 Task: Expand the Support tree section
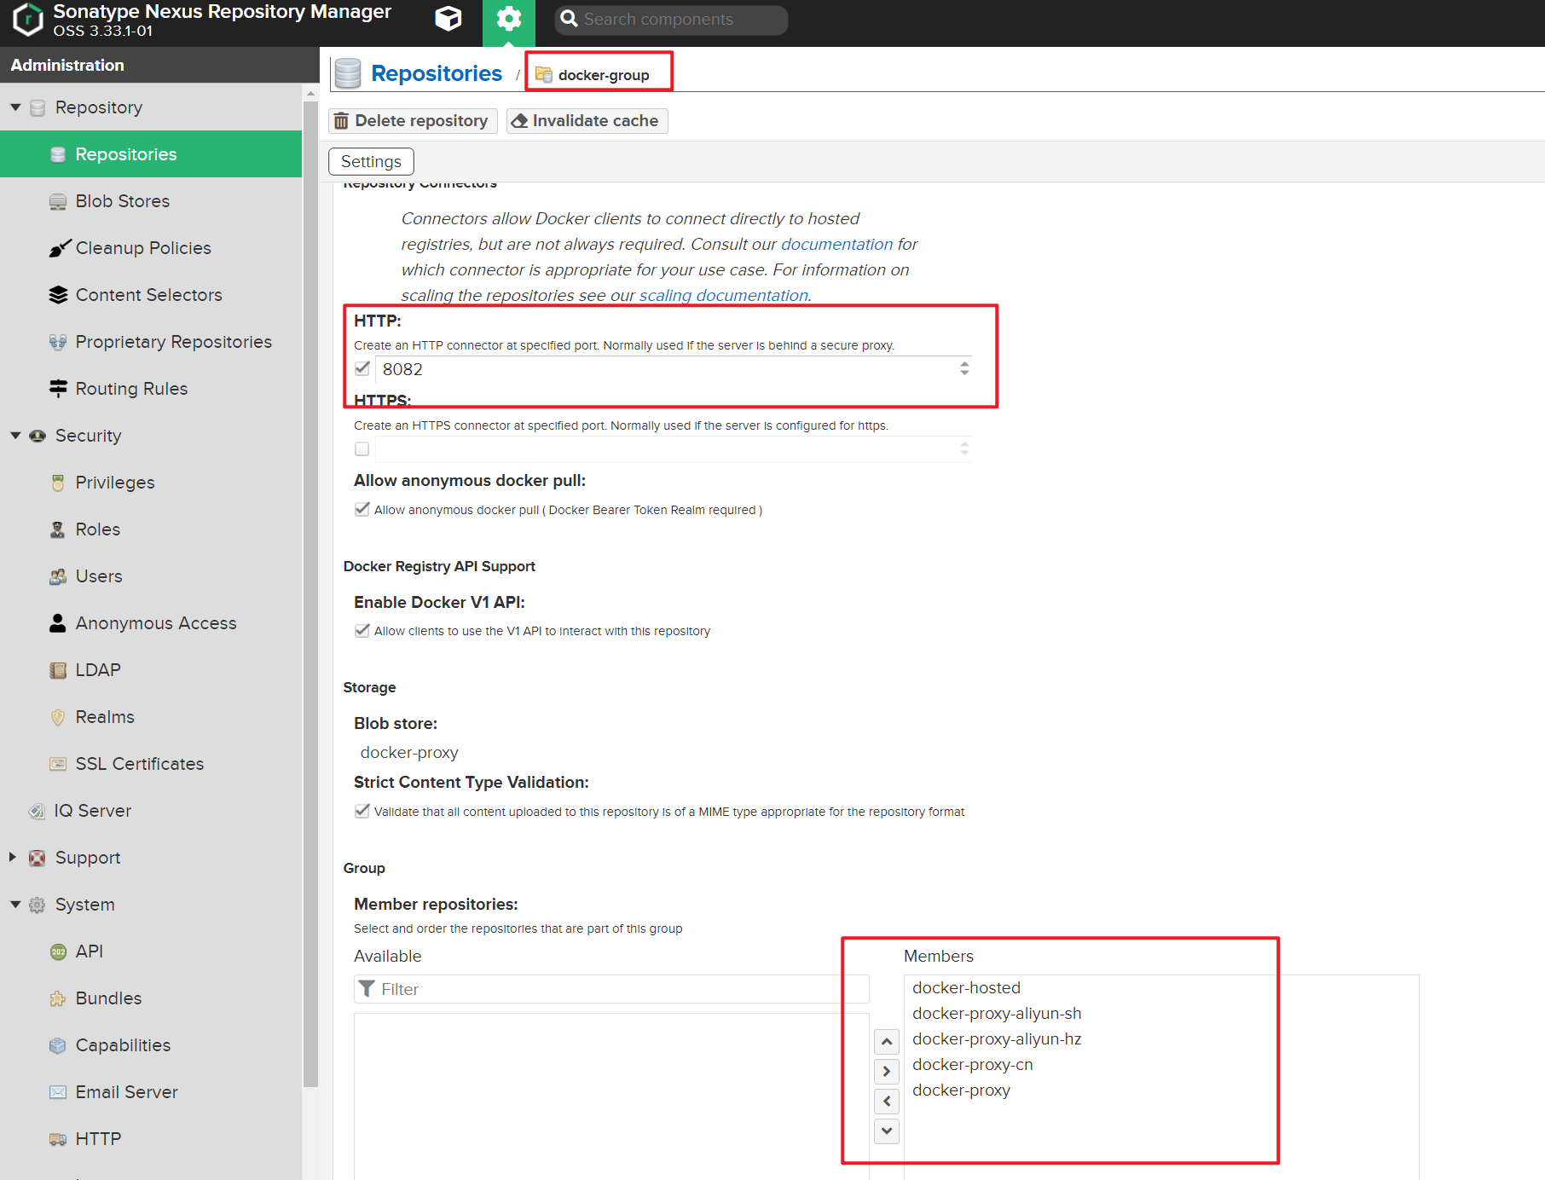tap(13, 857)
